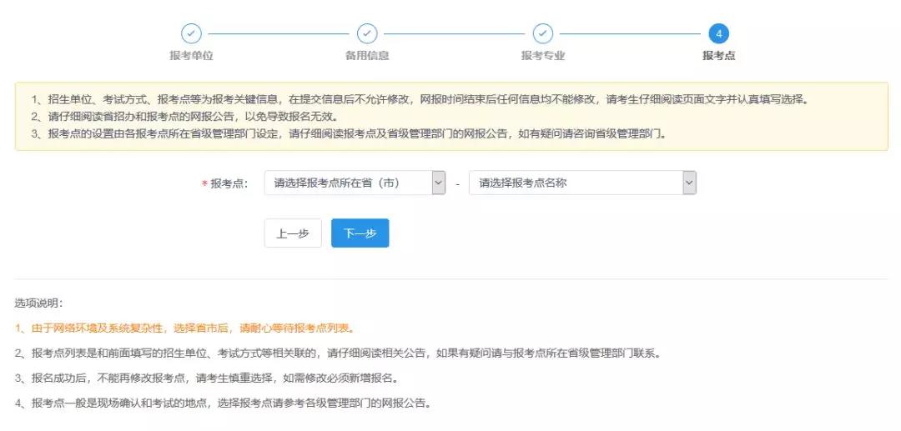Select the 报考专业 step label
901x431 pixels.
(x=543, y=56)
